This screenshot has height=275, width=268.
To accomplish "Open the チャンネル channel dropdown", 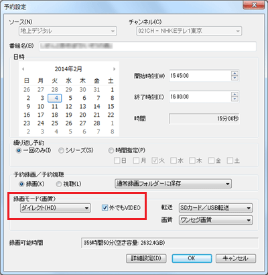I will 189,31.
